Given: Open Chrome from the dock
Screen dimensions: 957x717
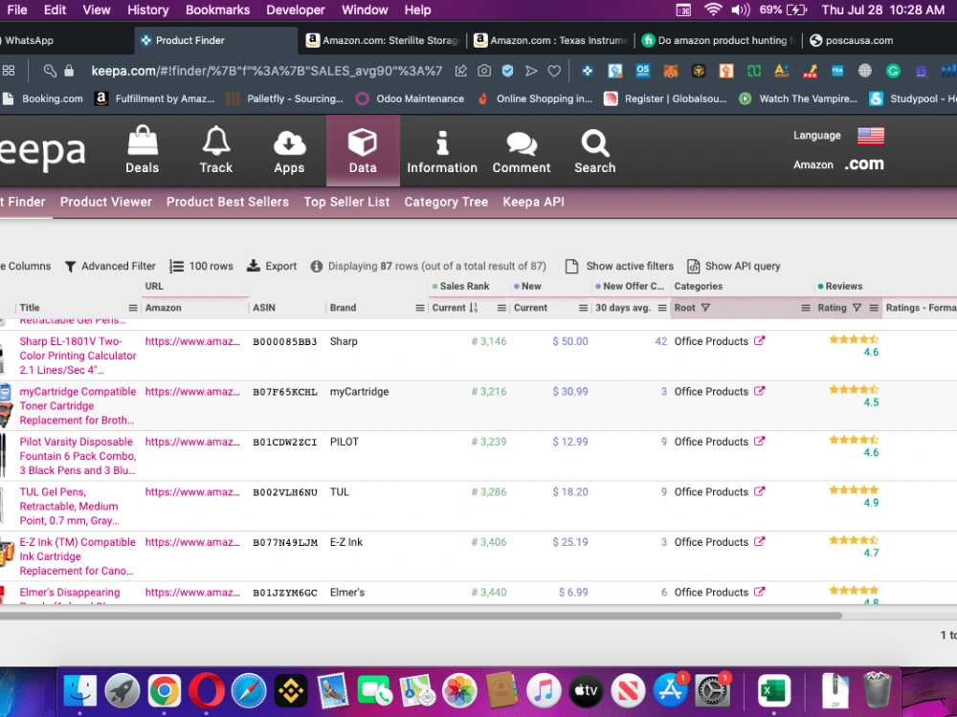Looking at the screenshot, I should 165,691.
